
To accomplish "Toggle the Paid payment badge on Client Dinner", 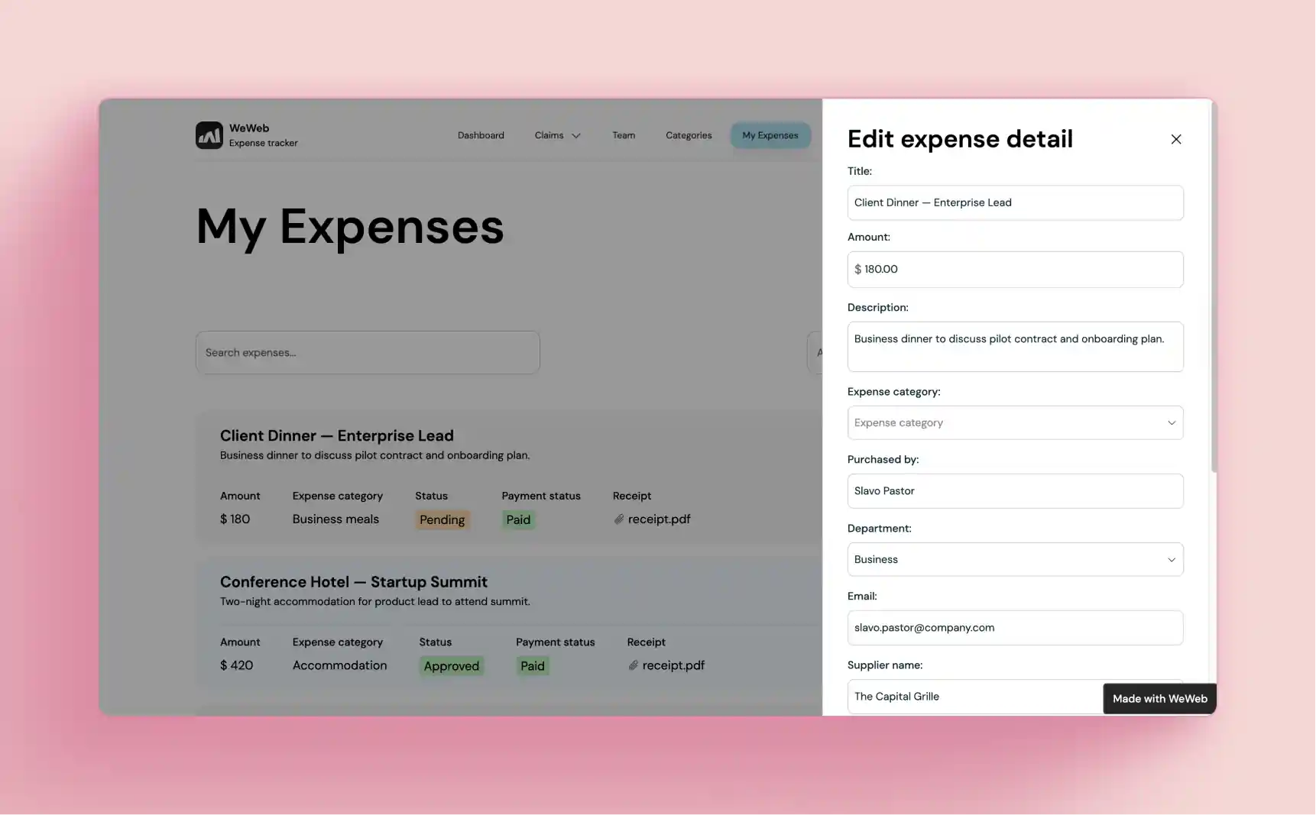I will pyautogui.click(x=517, y=519).
